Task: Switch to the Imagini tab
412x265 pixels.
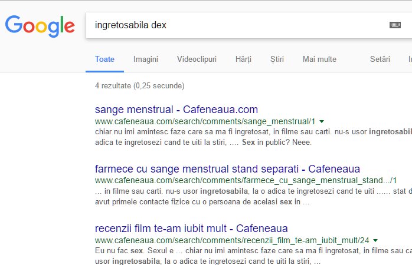Action: (146, 59)
